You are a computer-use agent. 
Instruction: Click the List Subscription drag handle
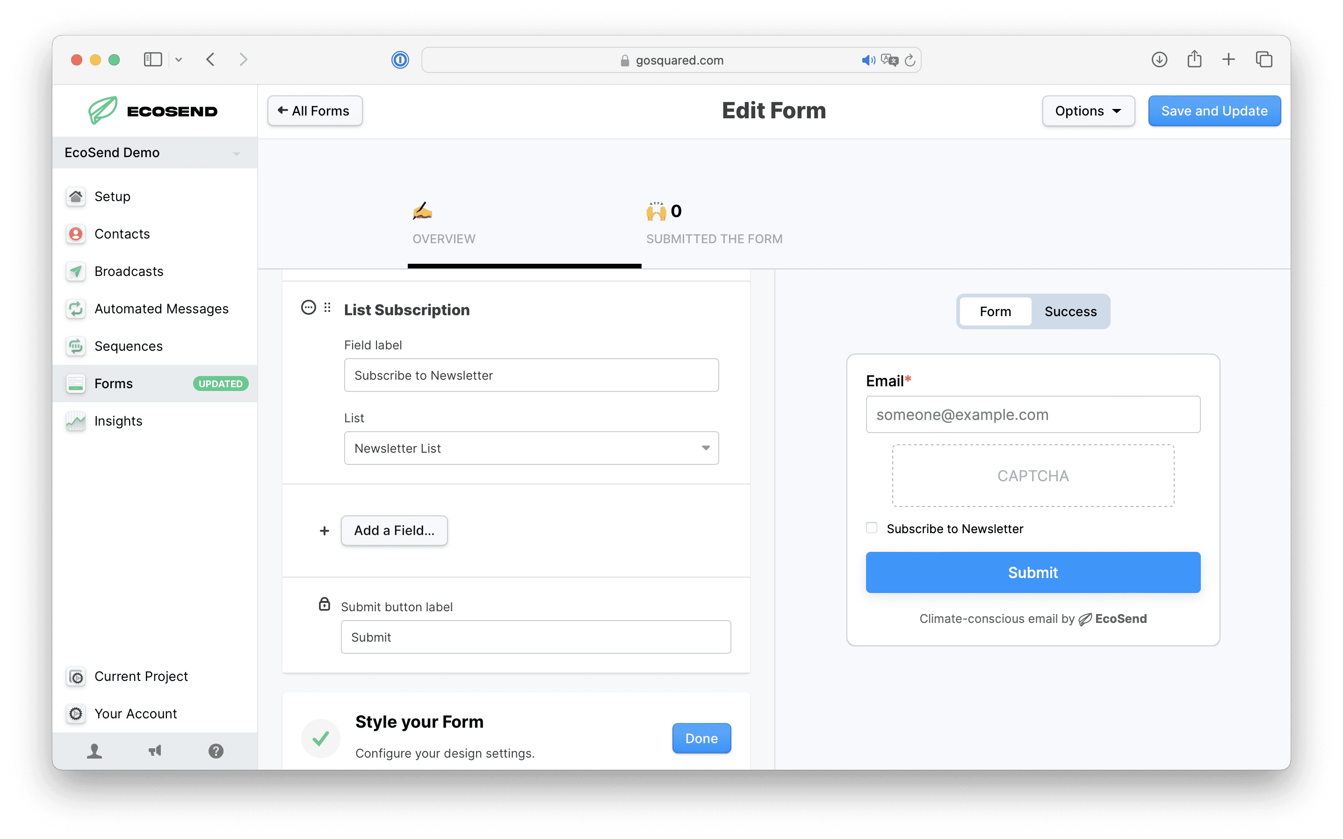click(327, 307)
